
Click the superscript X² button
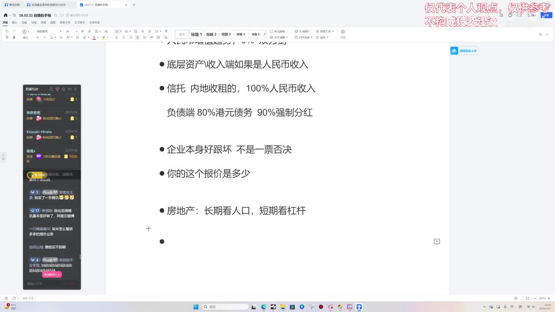pyautogui.click(x=68, y=37)
